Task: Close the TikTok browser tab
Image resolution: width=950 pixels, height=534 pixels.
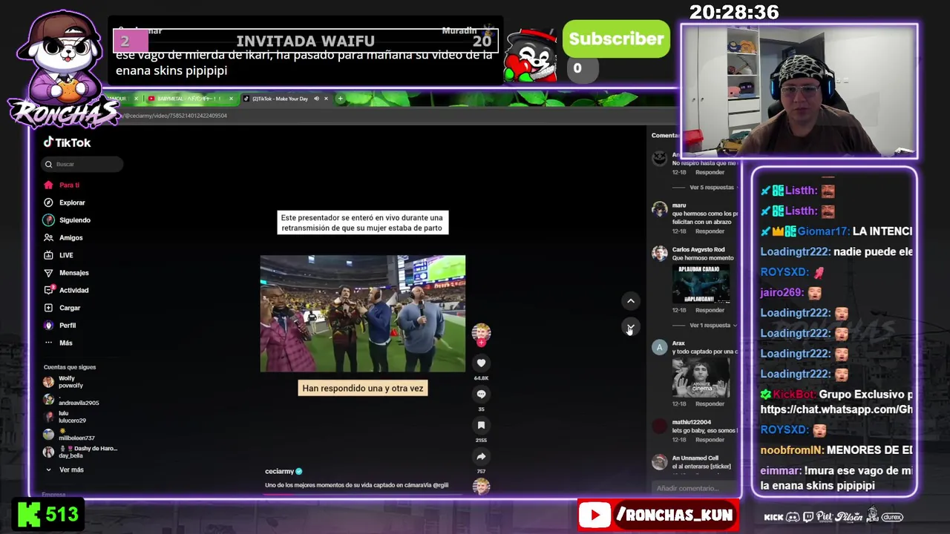Action: coord(326,99)
